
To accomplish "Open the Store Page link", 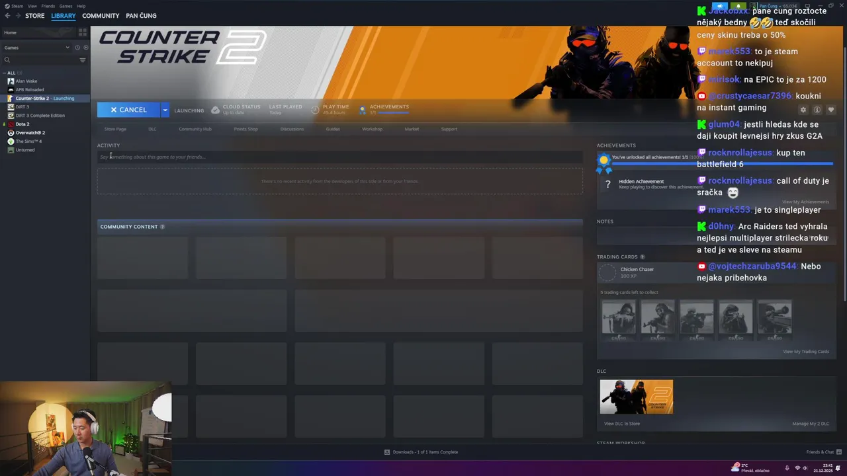I will coord(115,129).
